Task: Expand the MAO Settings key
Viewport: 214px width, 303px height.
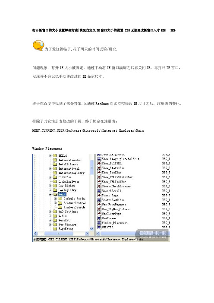Action: (50, 211)
